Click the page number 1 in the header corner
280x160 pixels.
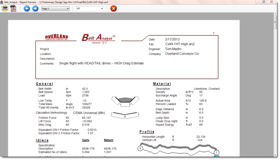(214, 33)
